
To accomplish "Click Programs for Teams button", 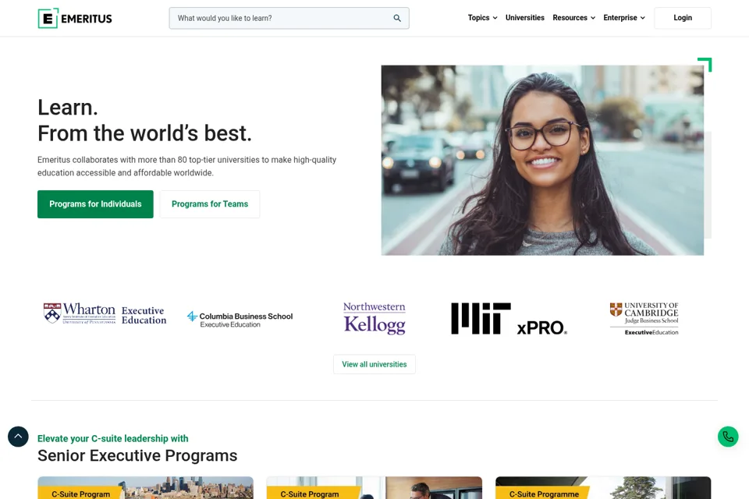I will pos(210,204).
